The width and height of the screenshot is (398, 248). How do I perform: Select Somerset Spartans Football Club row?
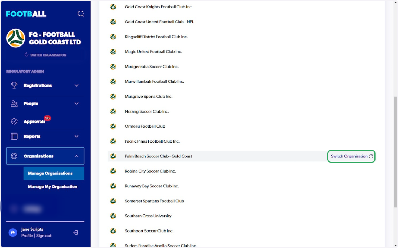242,201
